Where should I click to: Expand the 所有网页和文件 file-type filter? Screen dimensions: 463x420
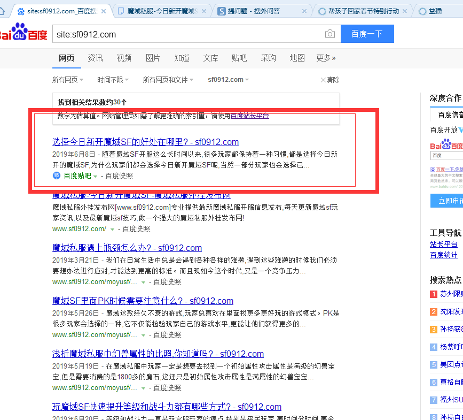168,80
